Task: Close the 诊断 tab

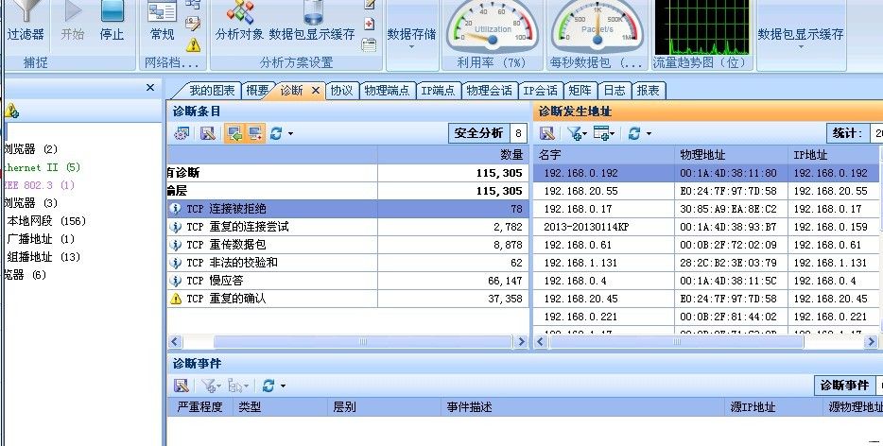Action: click(316, 90)
